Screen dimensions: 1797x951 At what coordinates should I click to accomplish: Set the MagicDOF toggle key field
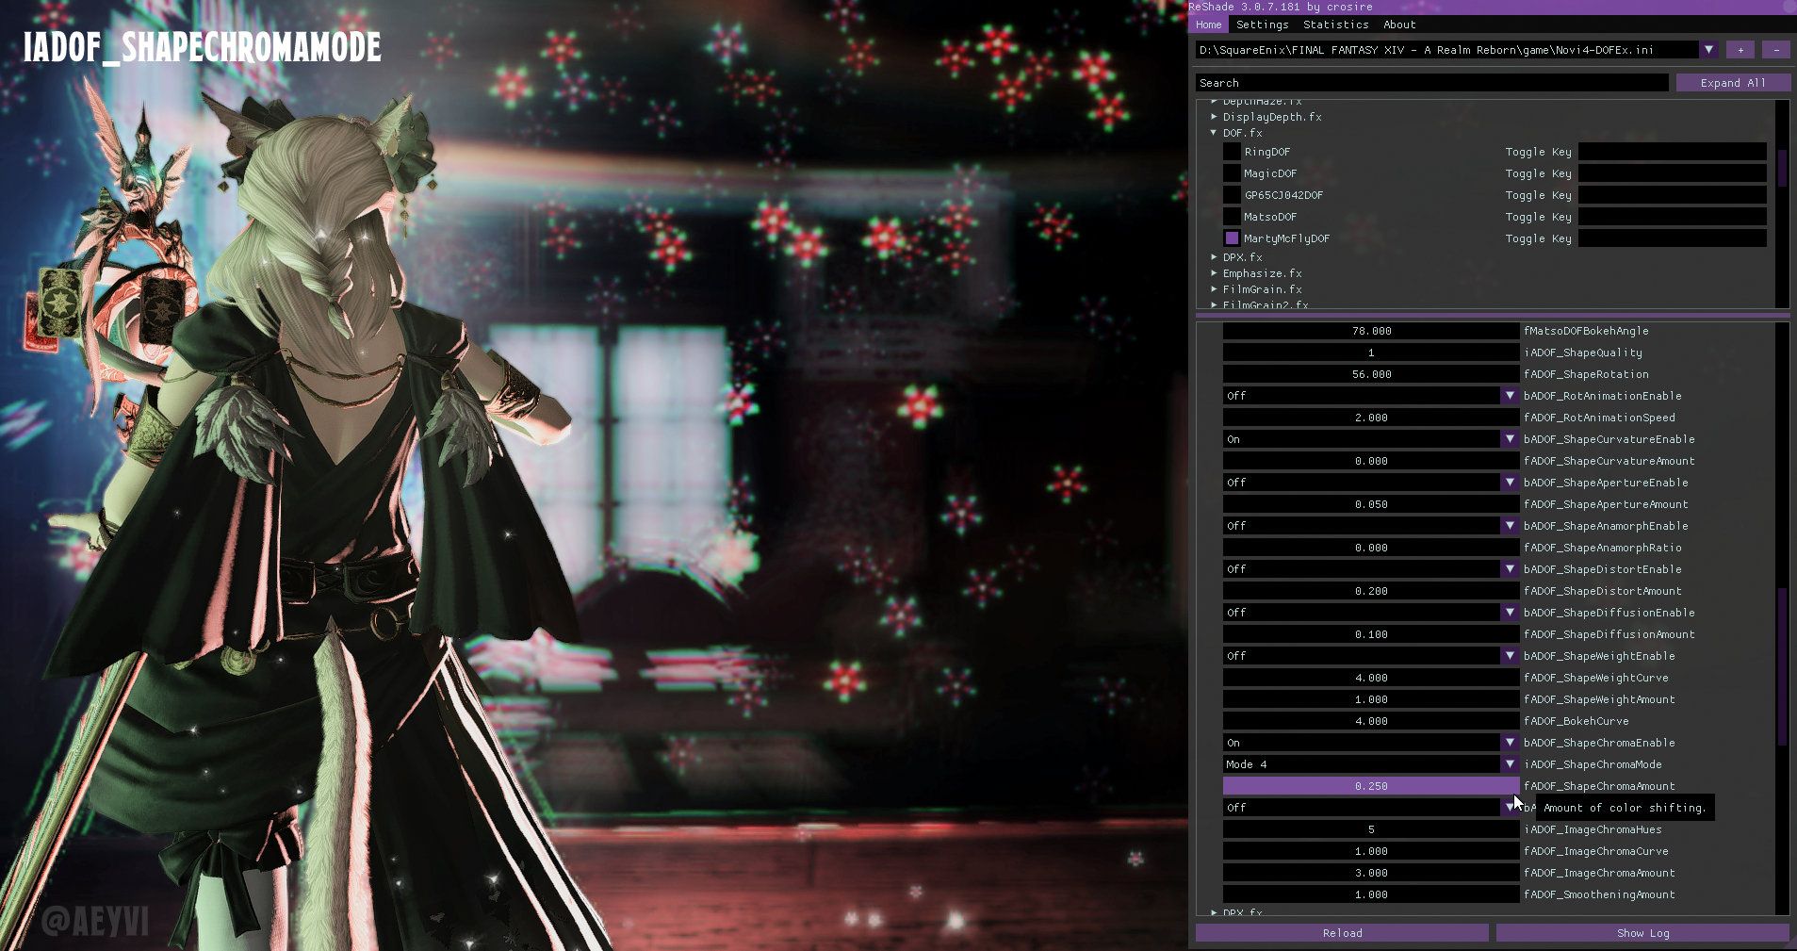[1673, 173]
